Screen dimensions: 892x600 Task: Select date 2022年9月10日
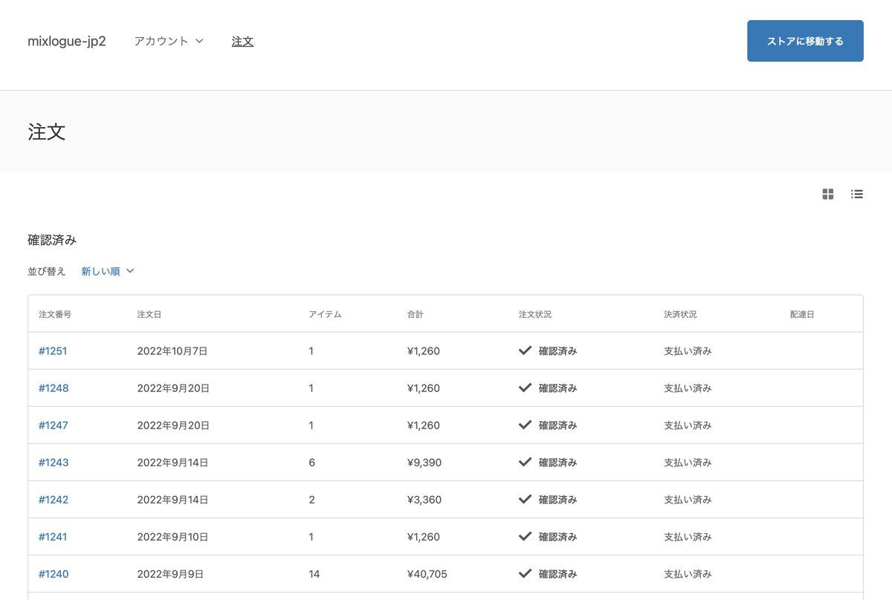click(x=173, y=536)
